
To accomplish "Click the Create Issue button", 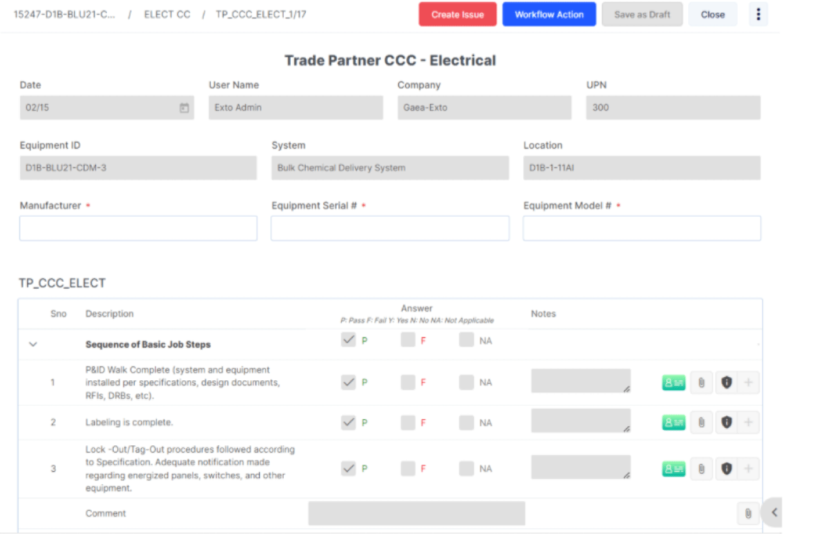I will 457,14.
